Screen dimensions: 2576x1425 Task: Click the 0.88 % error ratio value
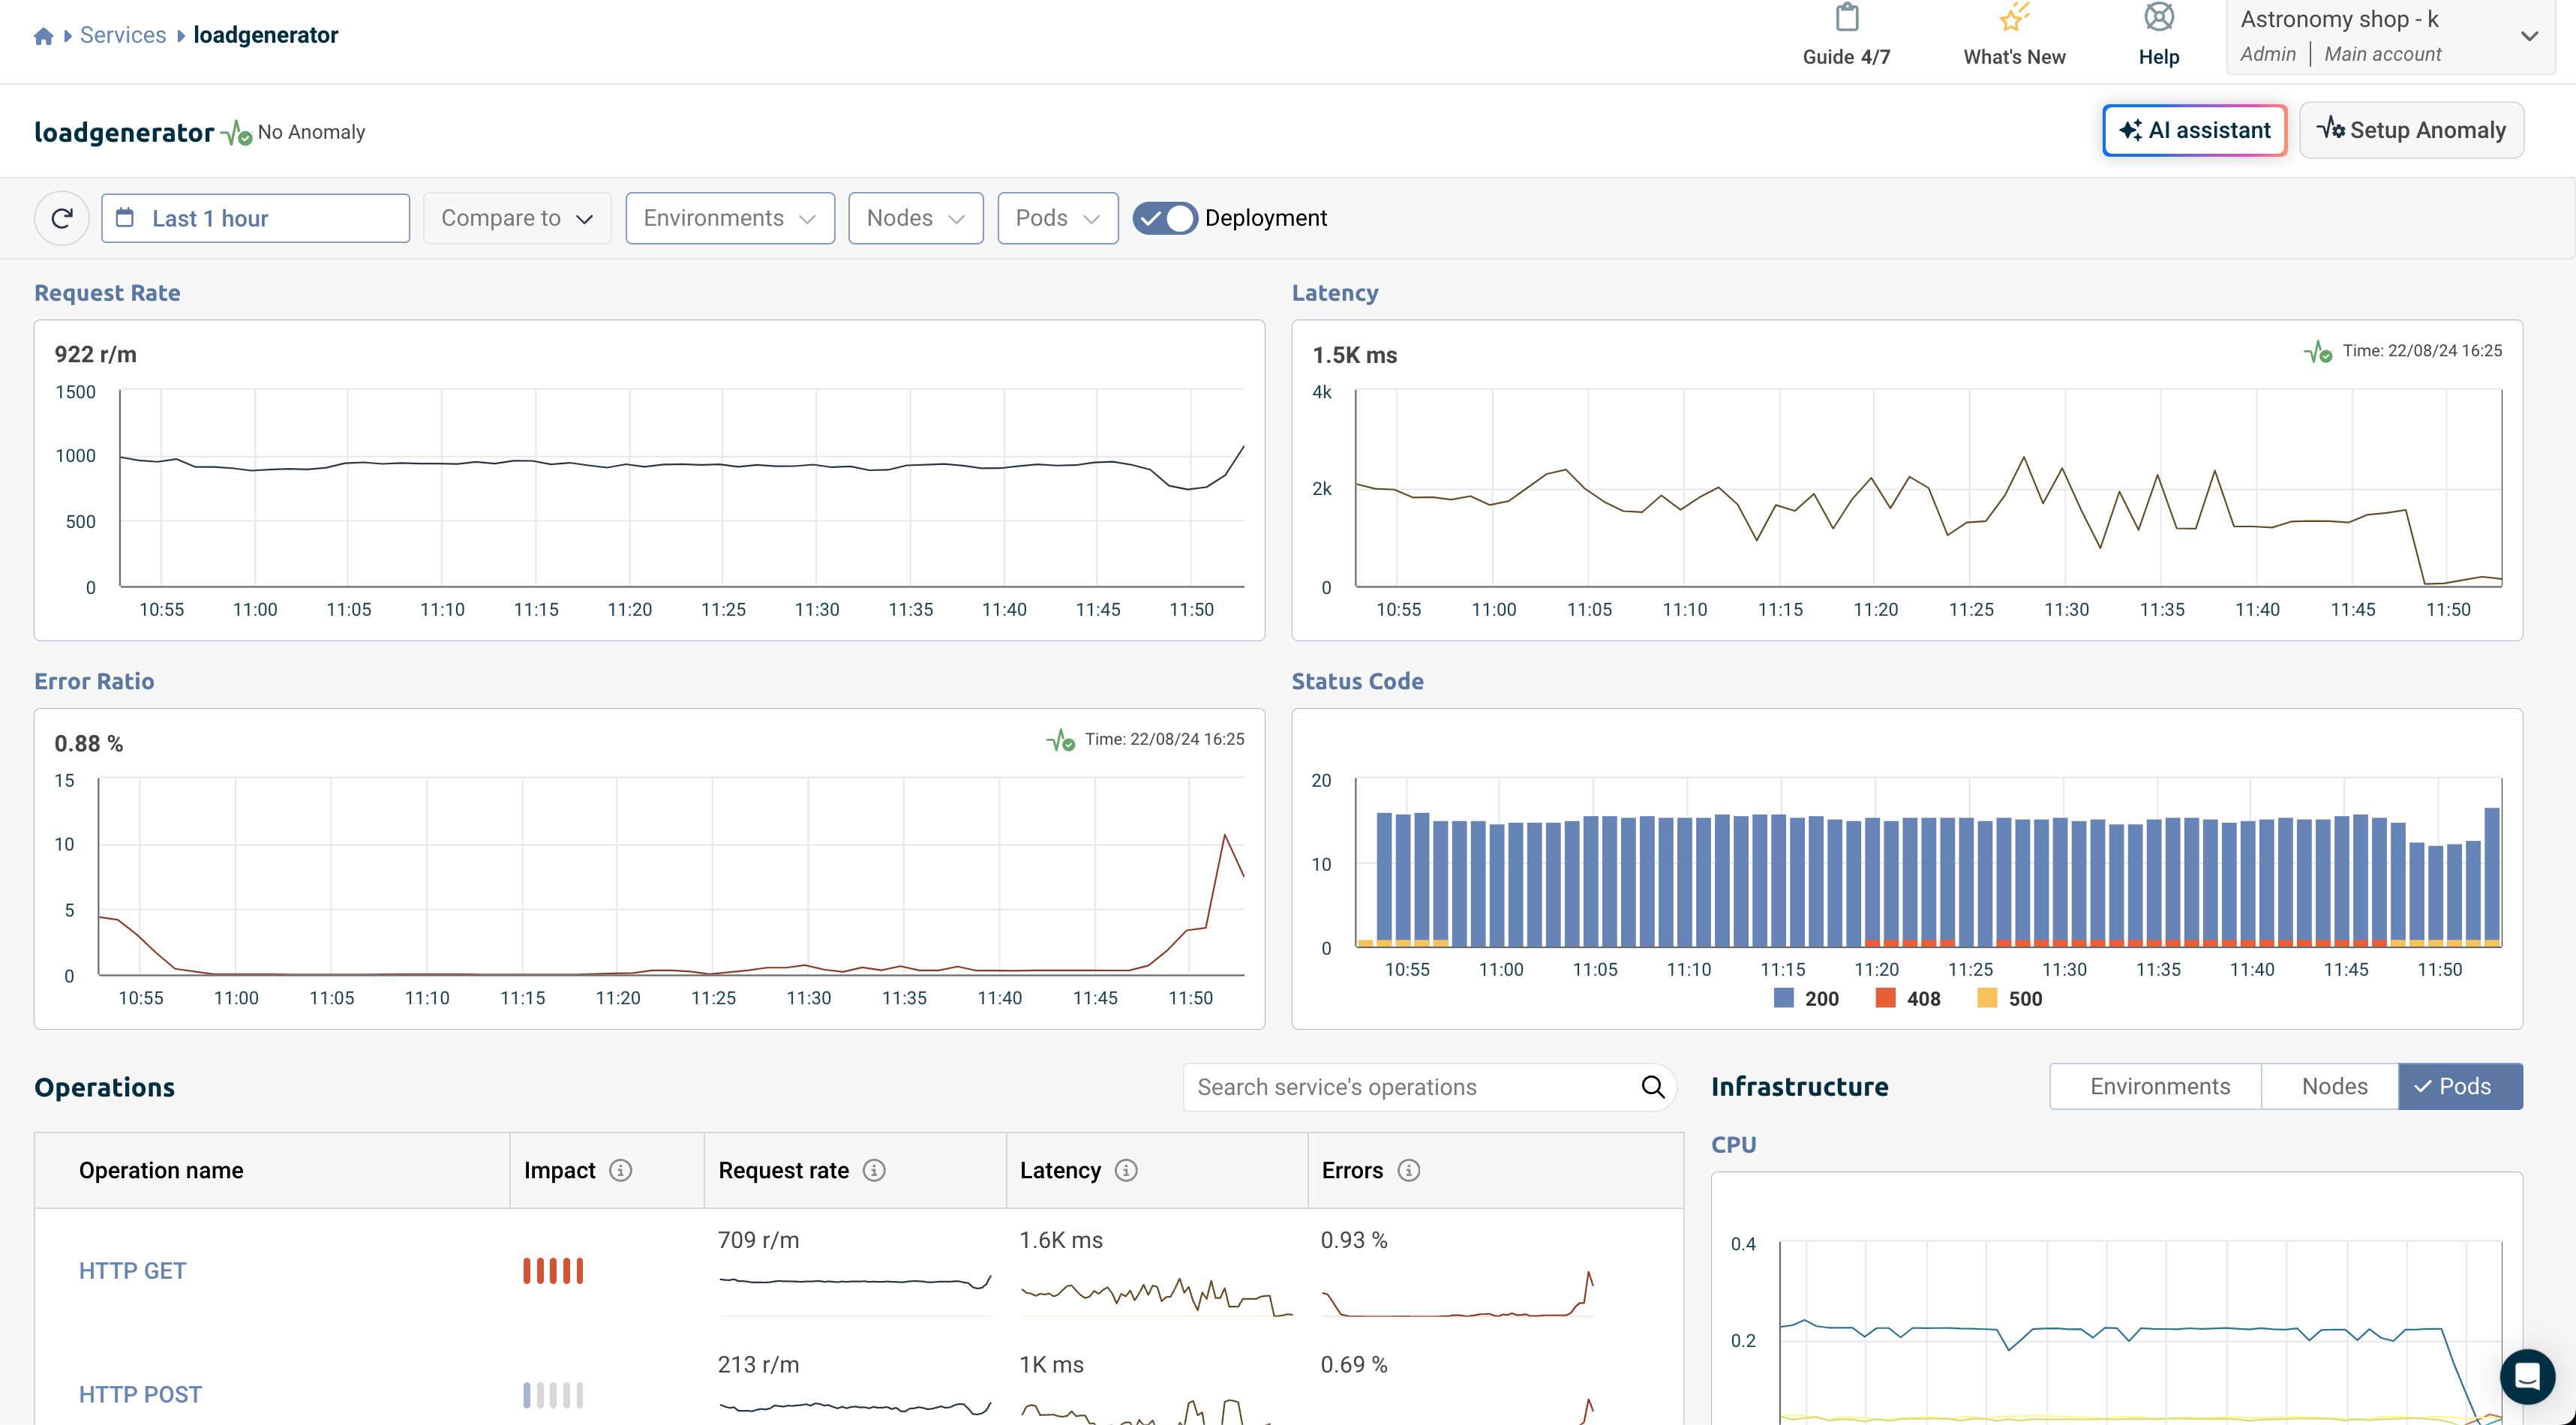[x=89, y=743]
